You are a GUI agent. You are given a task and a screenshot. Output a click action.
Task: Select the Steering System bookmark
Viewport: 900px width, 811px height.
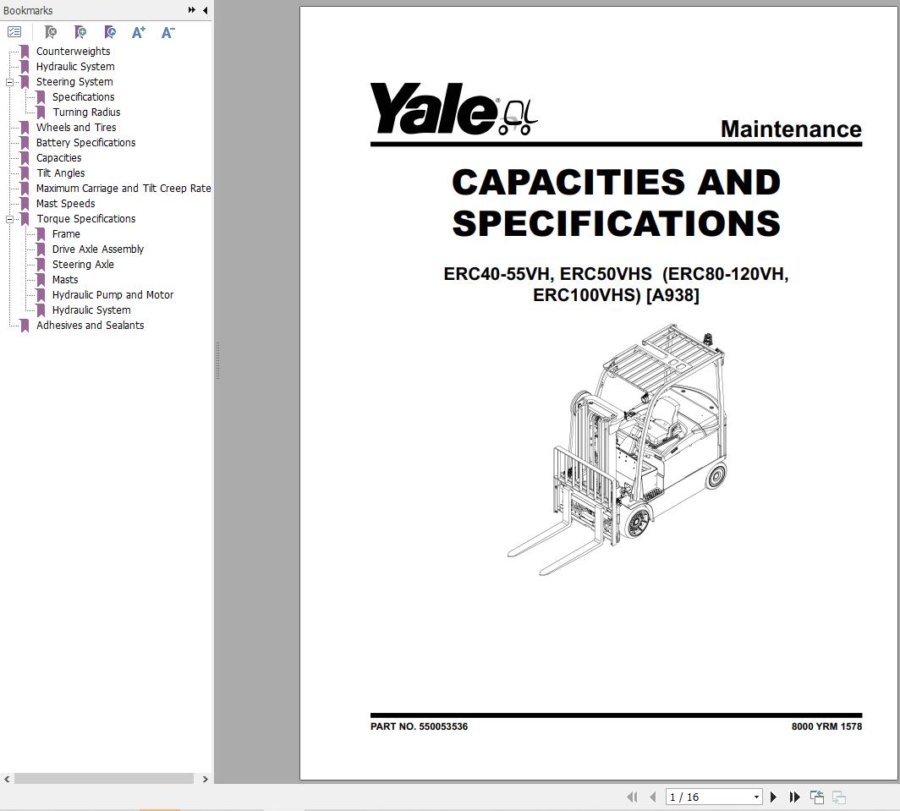click(x=74, y=81)
